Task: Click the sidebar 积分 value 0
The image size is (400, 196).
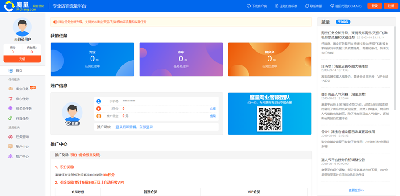Action: [x=12, y=52]
